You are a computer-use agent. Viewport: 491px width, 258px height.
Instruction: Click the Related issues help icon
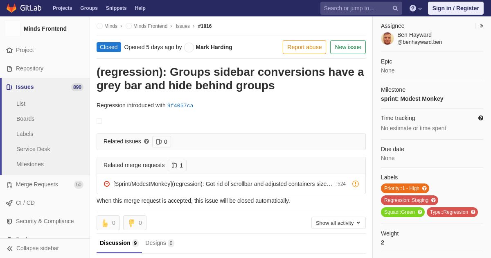[146, 141]
